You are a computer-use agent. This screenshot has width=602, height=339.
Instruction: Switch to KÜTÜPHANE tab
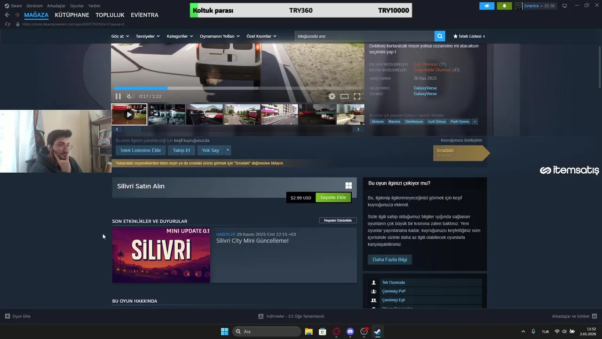[x=72, y=15]
